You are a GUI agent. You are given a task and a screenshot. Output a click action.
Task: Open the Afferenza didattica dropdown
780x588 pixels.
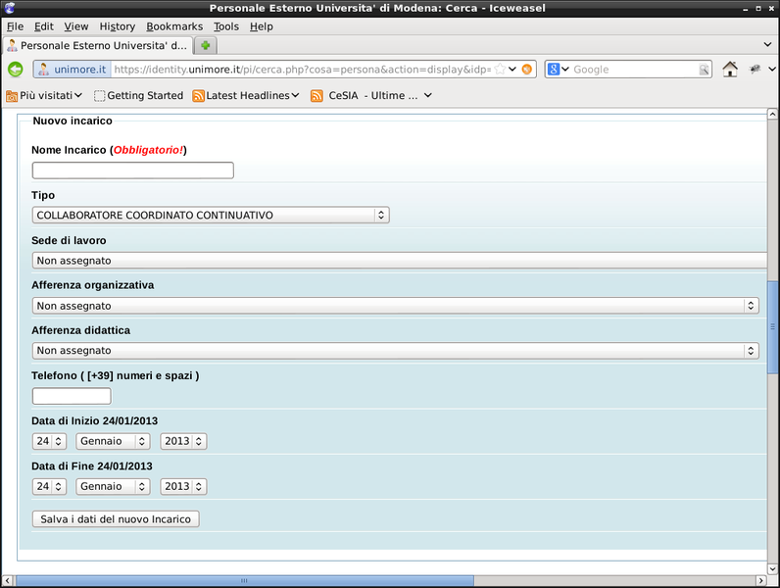pos(396,351)
